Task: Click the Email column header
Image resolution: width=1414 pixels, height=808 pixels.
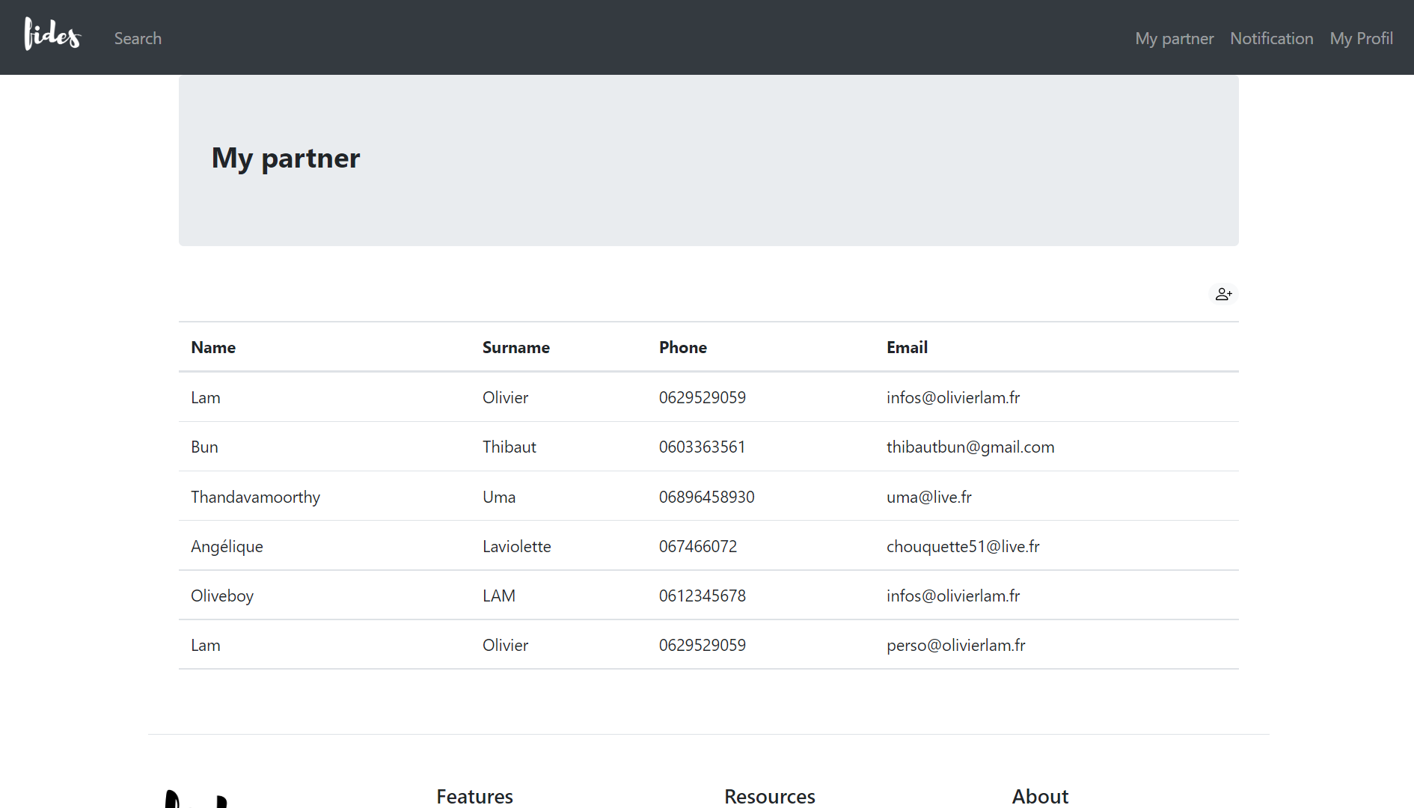Action: tap(907, 347)
